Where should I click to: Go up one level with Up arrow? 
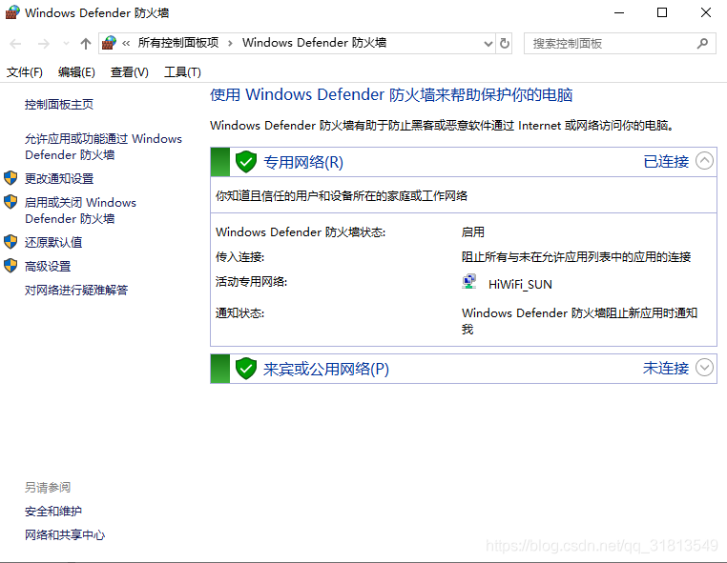click(x=85, y=44)
